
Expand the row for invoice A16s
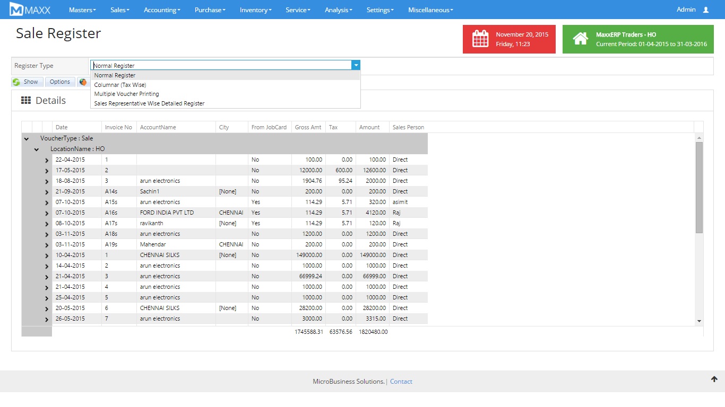(47, 213)
